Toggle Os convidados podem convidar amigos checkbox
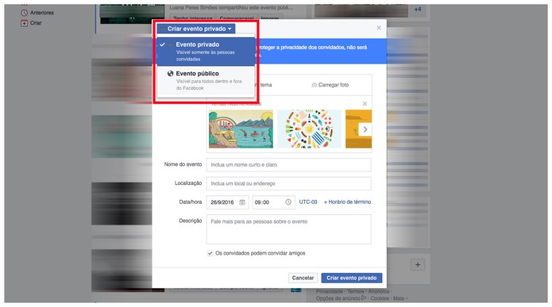This screenshot has height=307, width=552. pyautogui.click(x=210, y=253)
